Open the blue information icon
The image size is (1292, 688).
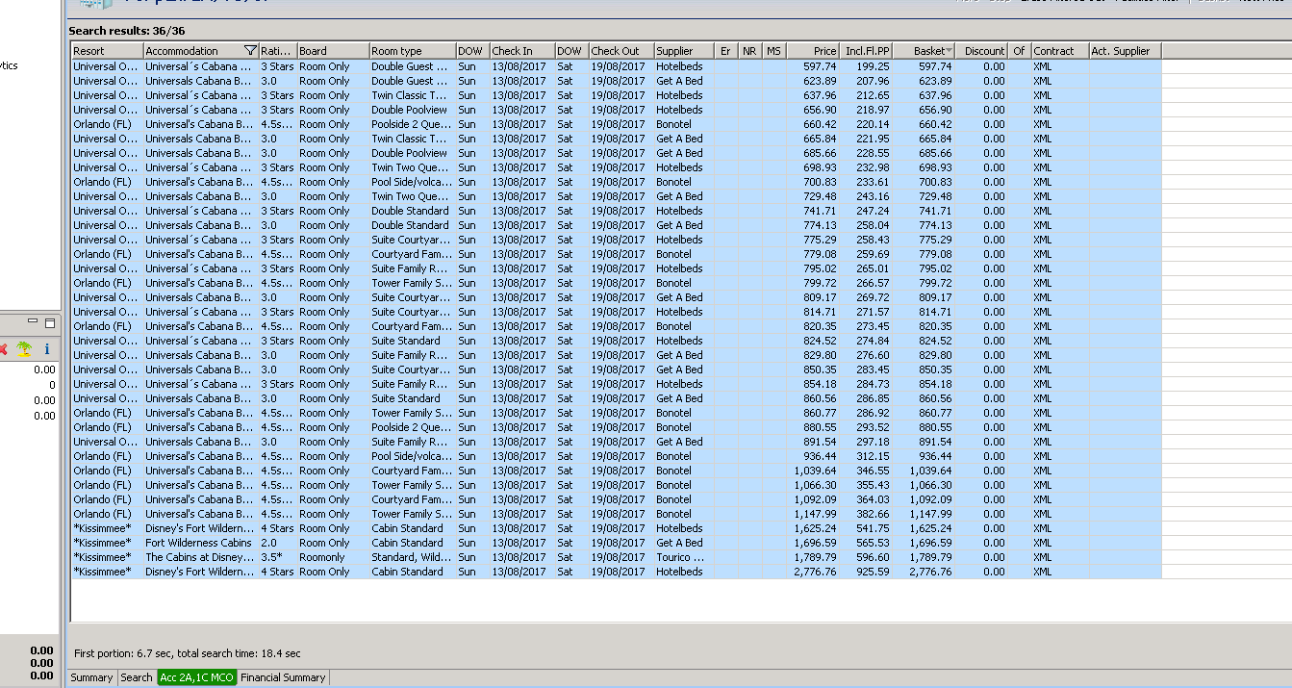pyautogui.click(x=46, y=349)
